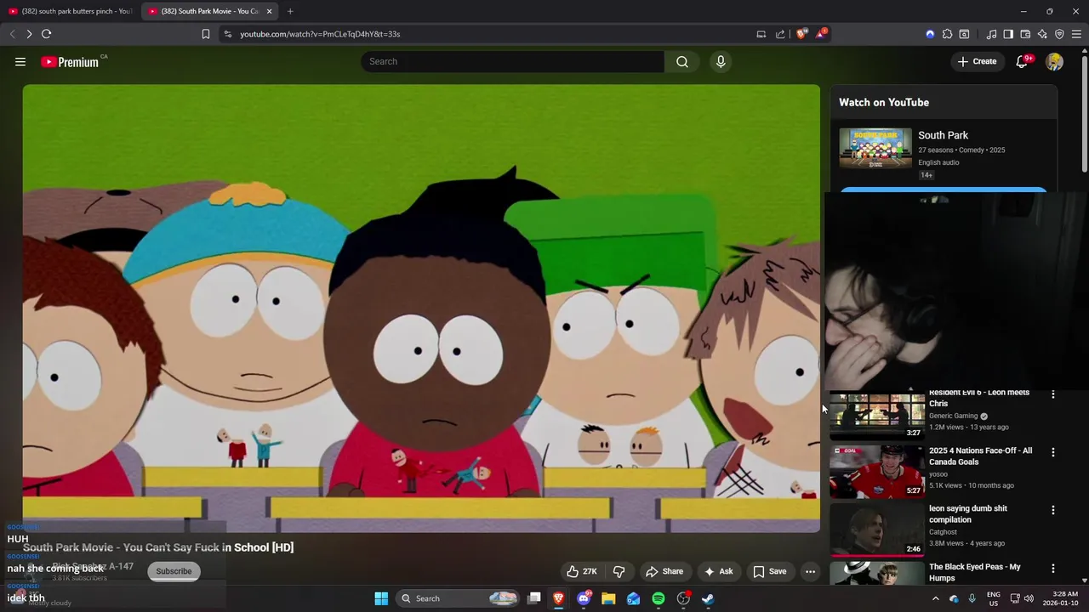
Task: Open Discord from the taskbar
Action: 584,598
